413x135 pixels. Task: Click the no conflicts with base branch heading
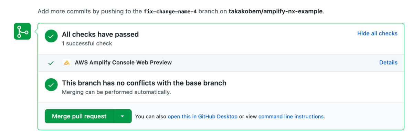point(144,83)
